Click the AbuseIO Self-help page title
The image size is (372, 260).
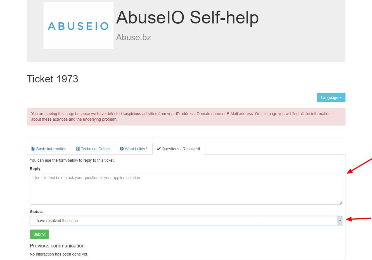point(187,17)
